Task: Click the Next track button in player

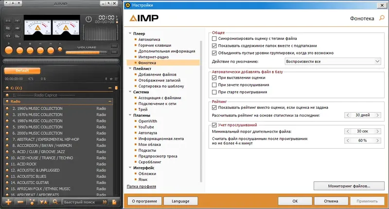Action: [51, 51]
